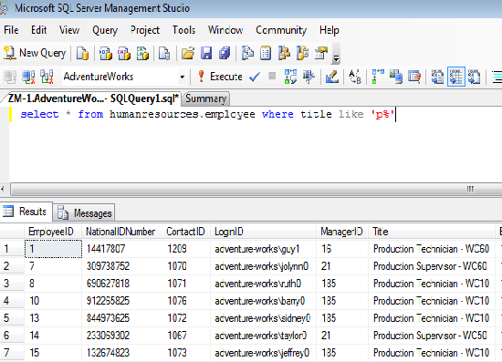This screenshot has height=362, width=502.
Task: Open the Tools menu
Action: 183,30
